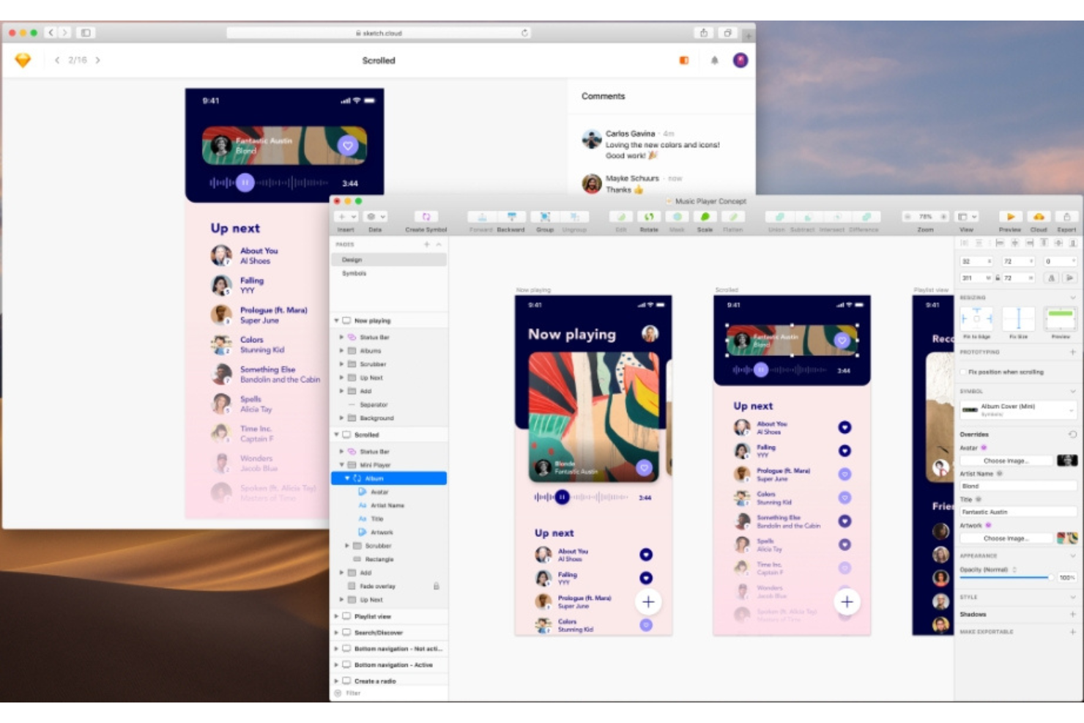This screenshot has height=723, width=1084.
Task: Click the Intersect boolean icon
Action: tap(837, 217)
